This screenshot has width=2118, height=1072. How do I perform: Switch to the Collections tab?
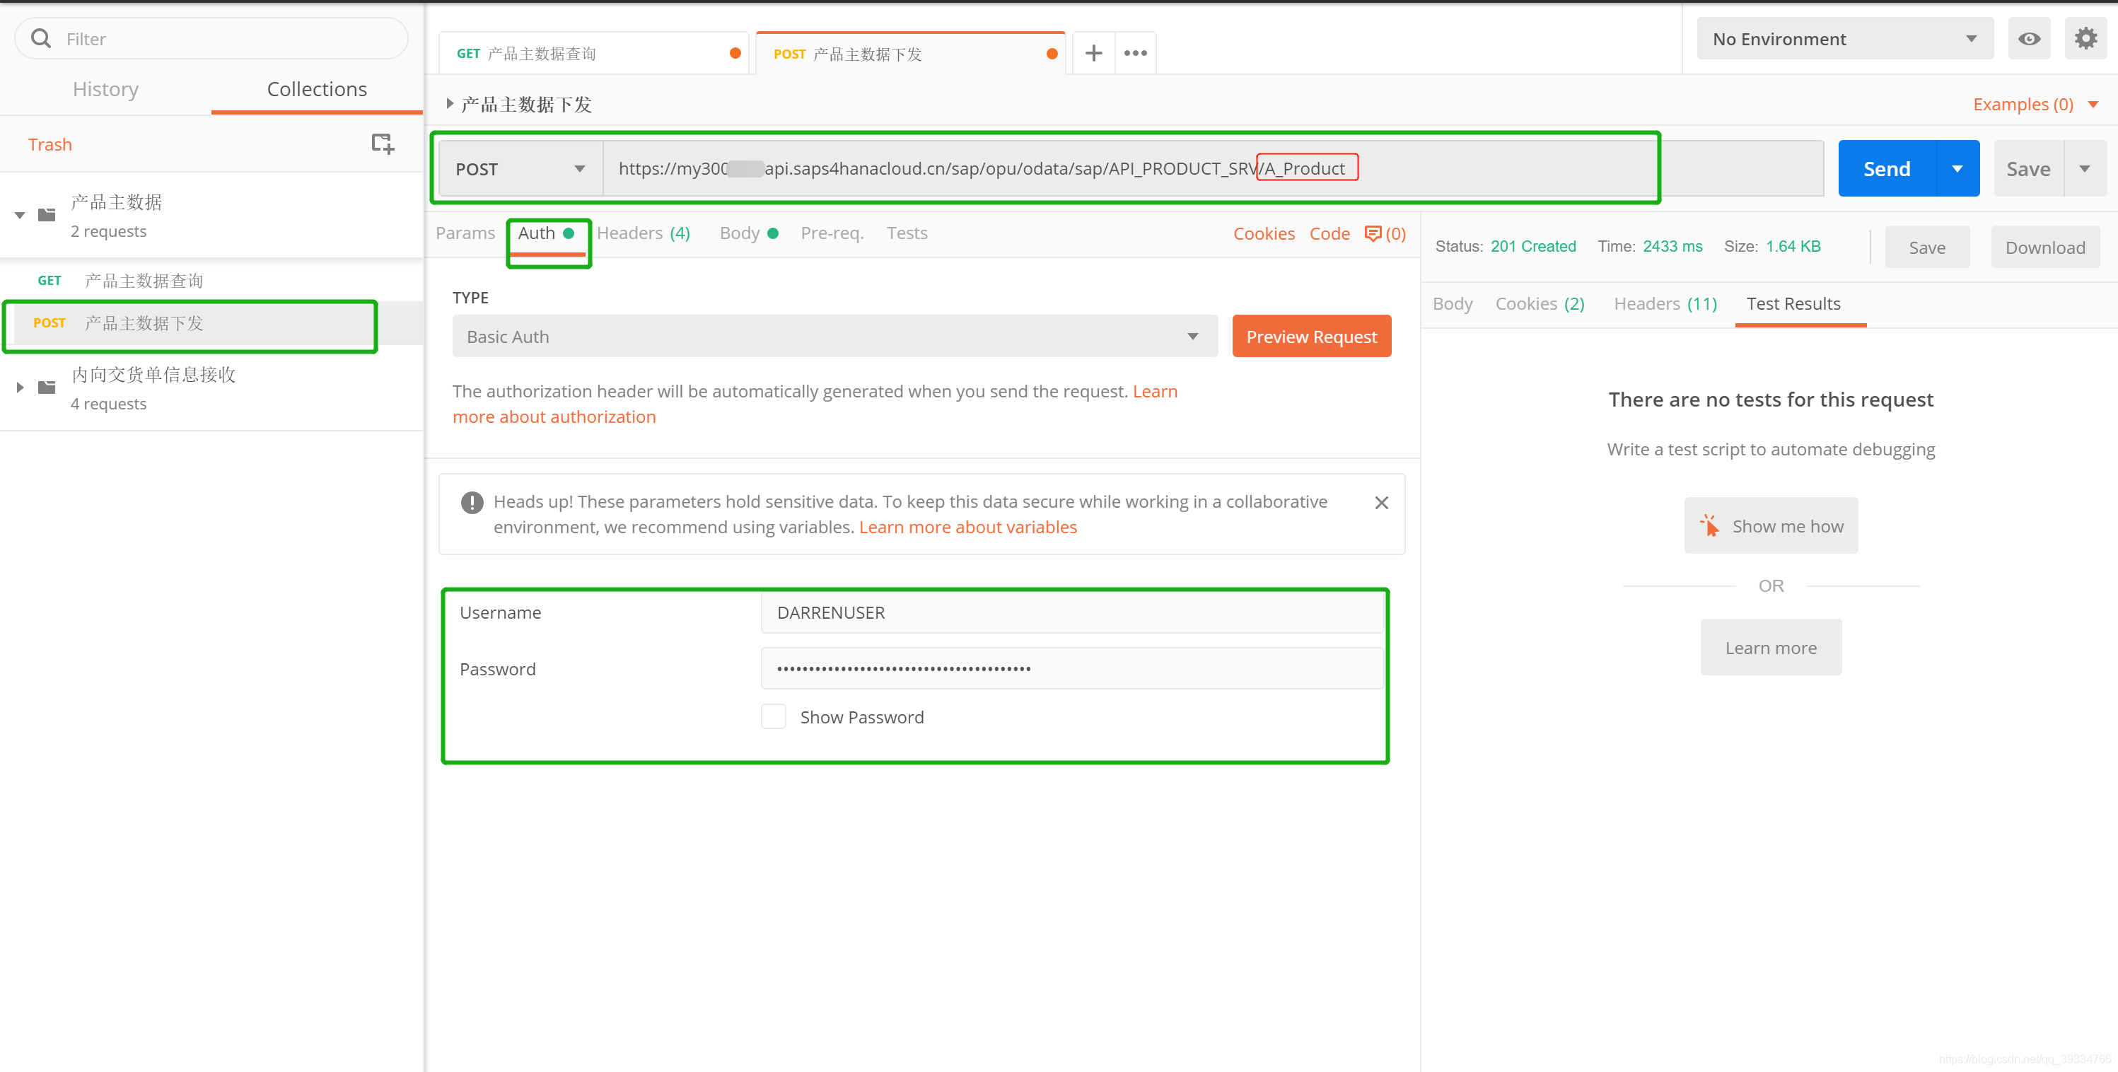317,89
